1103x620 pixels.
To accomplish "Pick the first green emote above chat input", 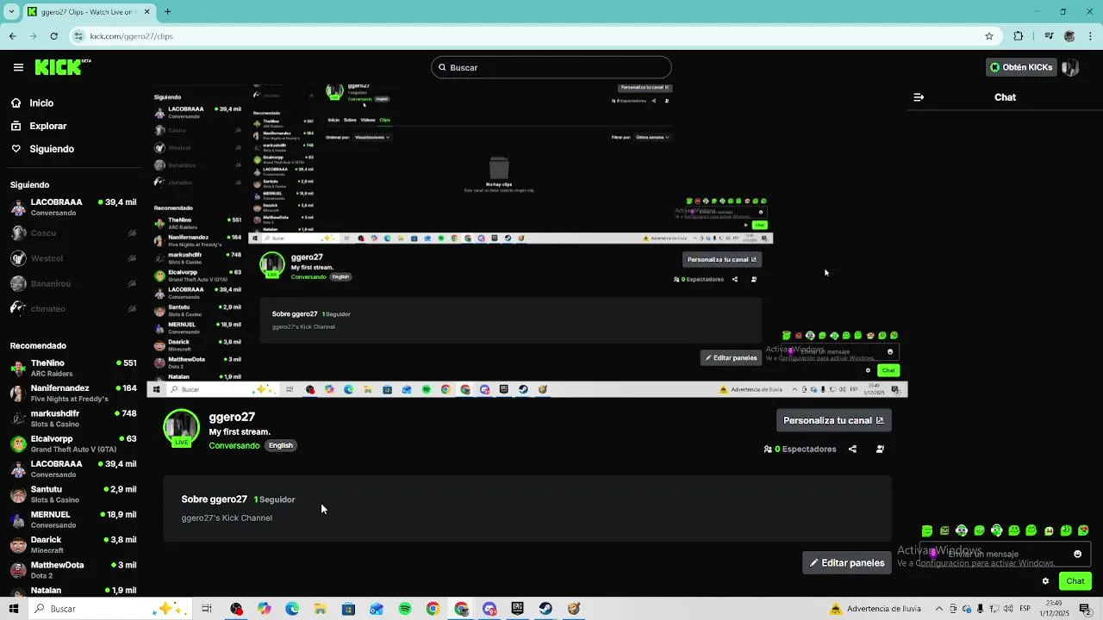I will (927, 530).
